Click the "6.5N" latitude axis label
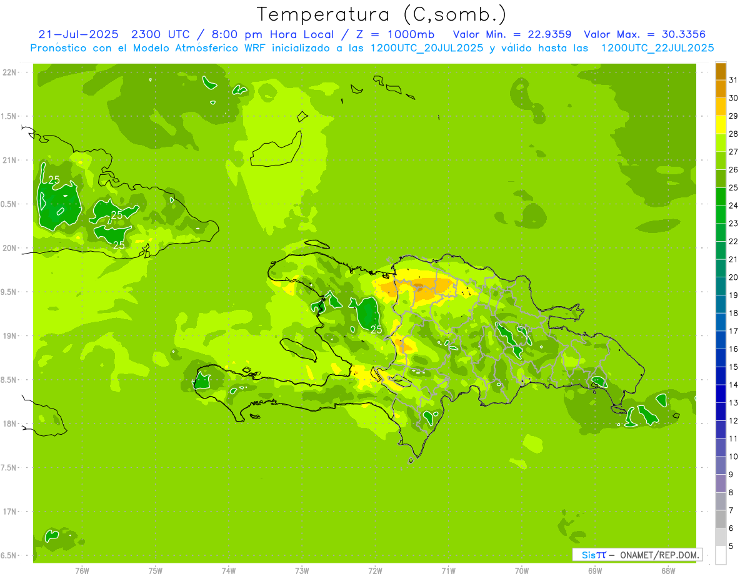The height and width of the screenshot is (579, 750). coord(9,555)
